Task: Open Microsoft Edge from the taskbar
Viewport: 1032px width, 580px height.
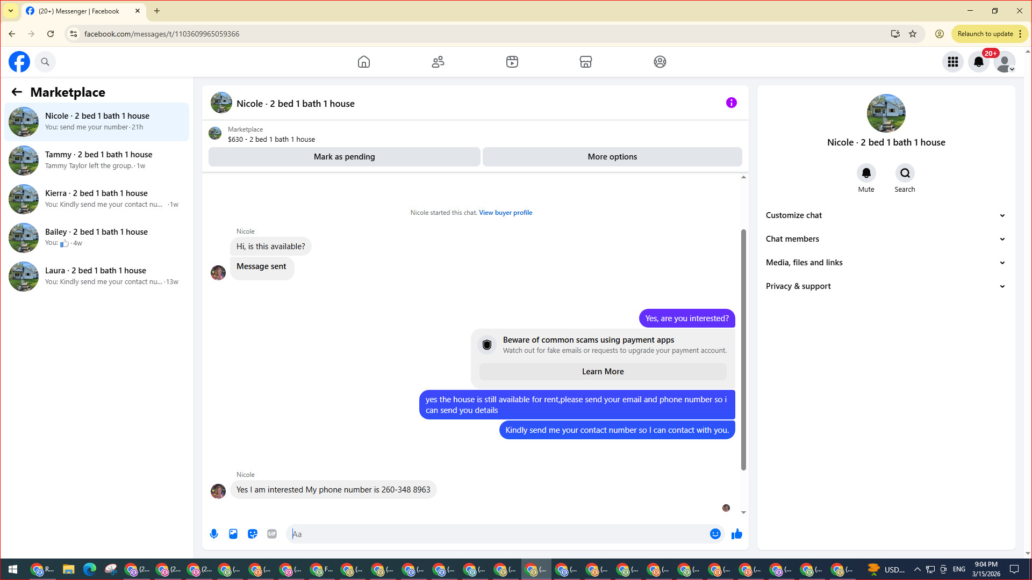Action: click(x=90, y=569)
